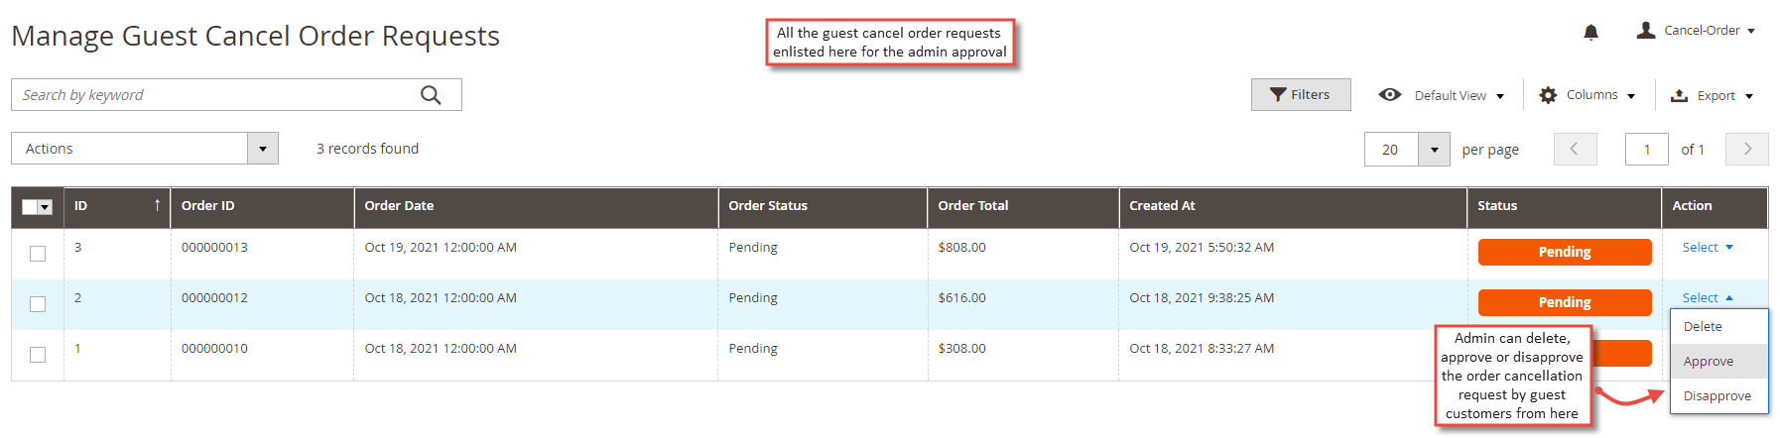This screenshot has height=438, width=1780.
Task: Click the eye icon for Default View
Action: 1390,95
